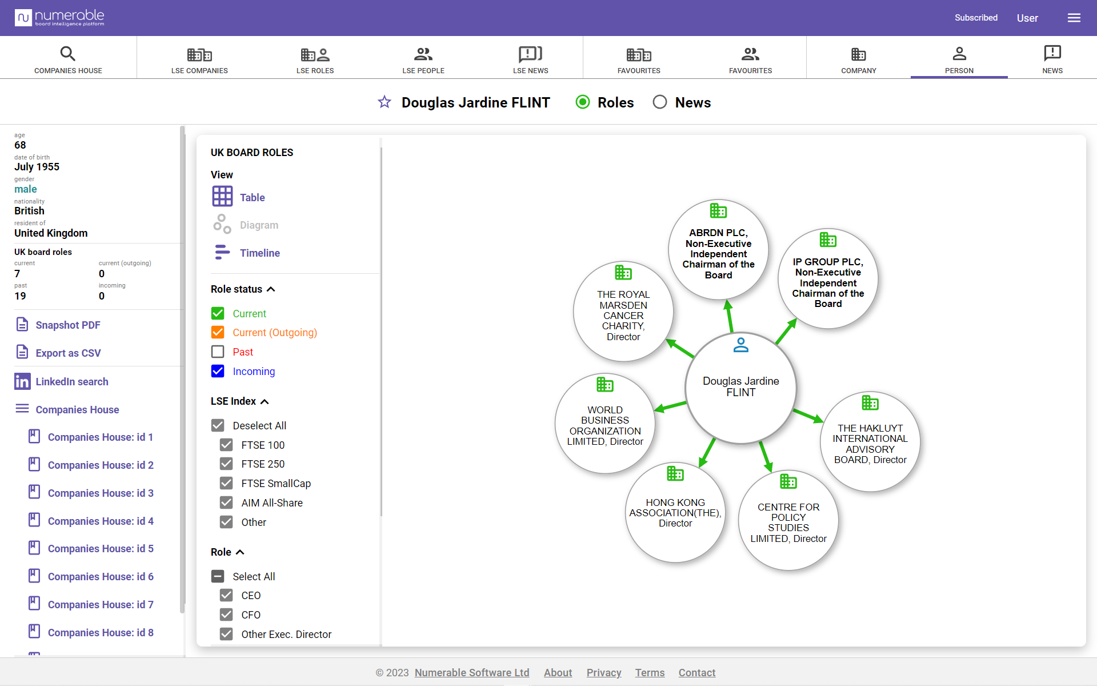This screenshot has width=1097, height=686.
Task: Click THE ROYAL MARSDEN CANCER CHARITY node
Action: (x=623, y=312)
